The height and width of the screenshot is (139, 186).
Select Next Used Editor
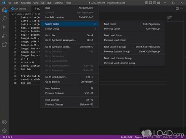[132, 35]
